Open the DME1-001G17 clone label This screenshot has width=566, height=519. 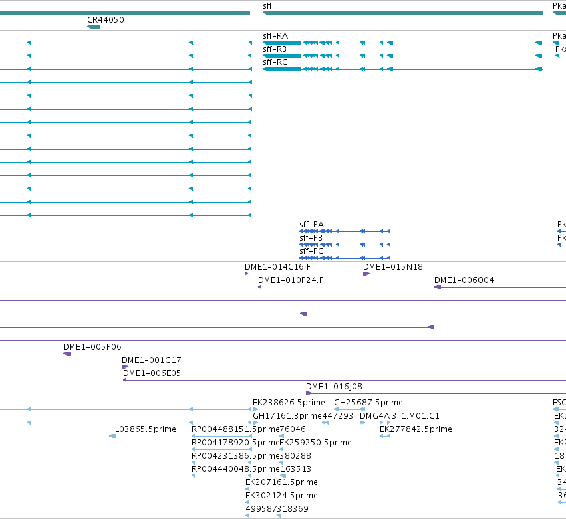point(151,360)
